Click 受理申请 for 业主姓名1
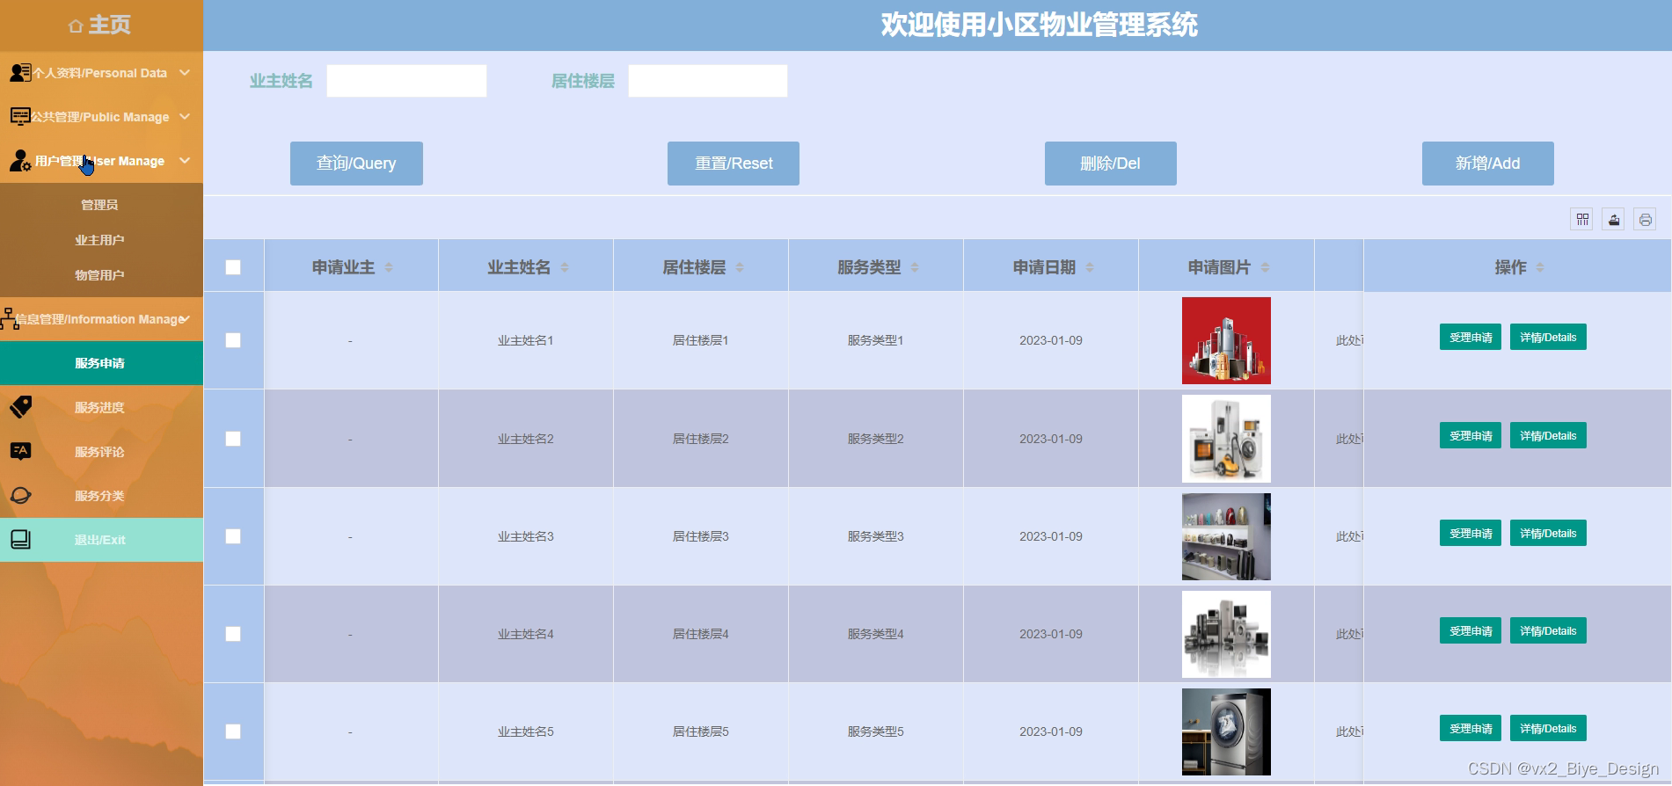Screen dimensions: 1672x786 pyautogui.click(x=1471, y=338)
